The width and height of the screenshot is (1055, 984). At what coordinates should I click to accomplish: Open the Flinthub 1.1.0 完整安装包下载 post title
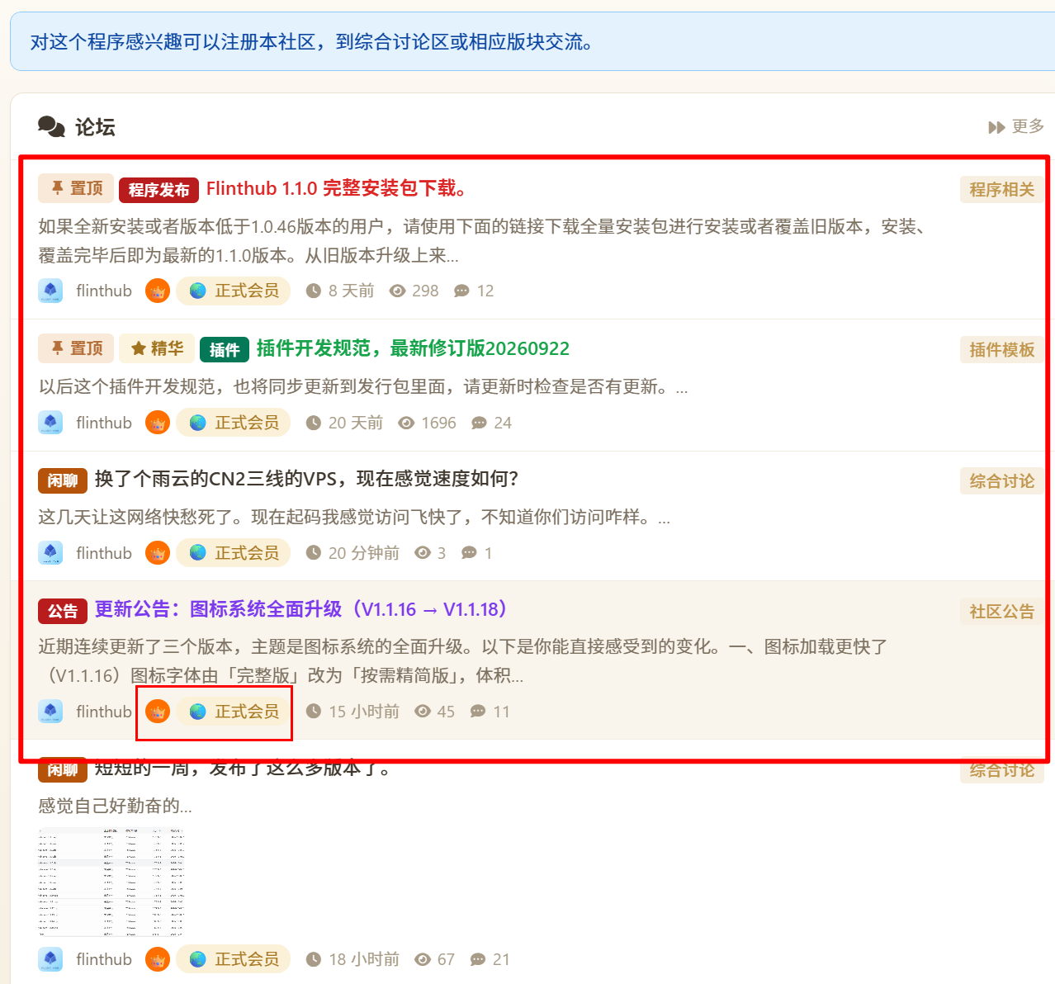point(337,188)
